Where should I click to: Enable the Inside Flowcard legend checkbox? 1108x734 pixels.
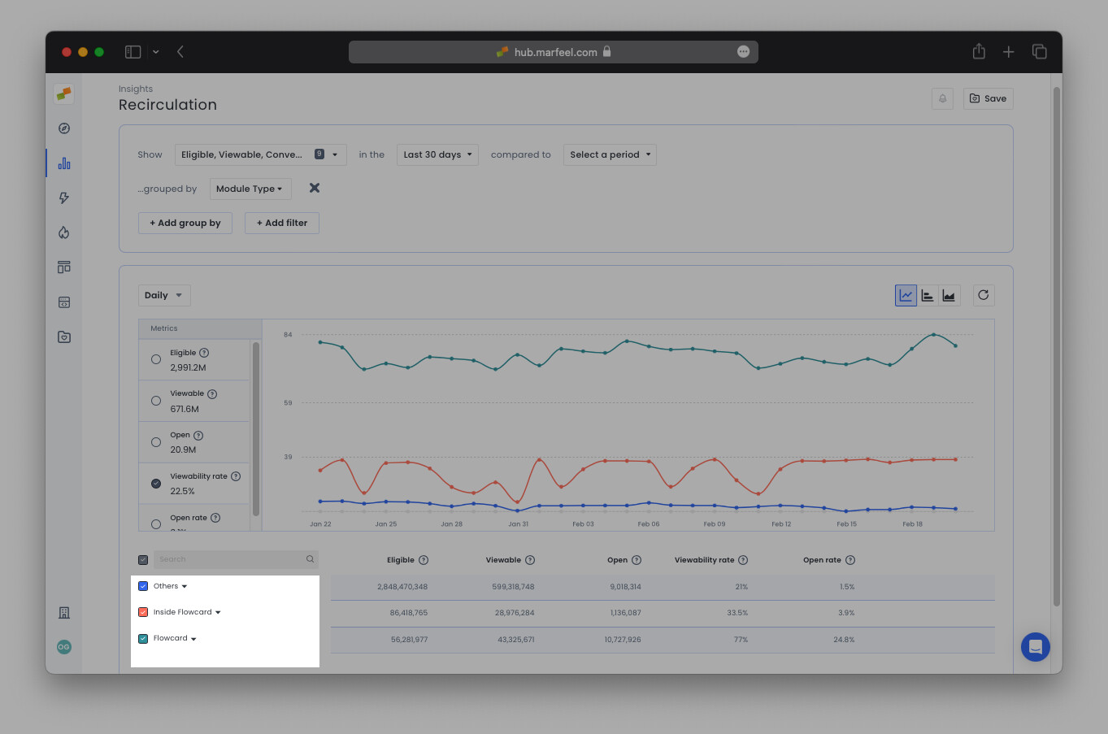click(143, 611)
